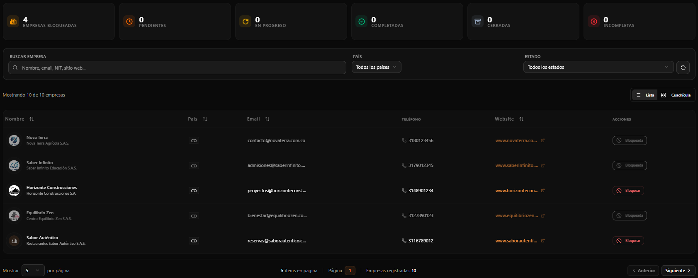This screenshot has height=278, width=698.
Task: Click phone icon for 3180123456
Action: (404, 140)
